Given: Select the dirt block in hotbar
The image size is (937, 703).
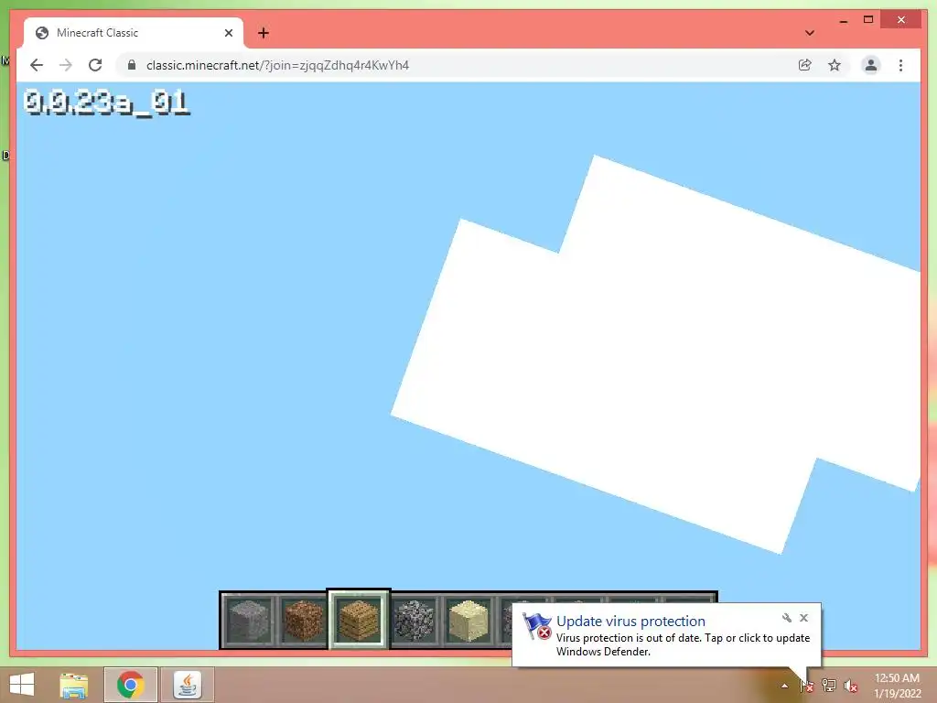Looking at the screenshot, I should click(303, 621).
